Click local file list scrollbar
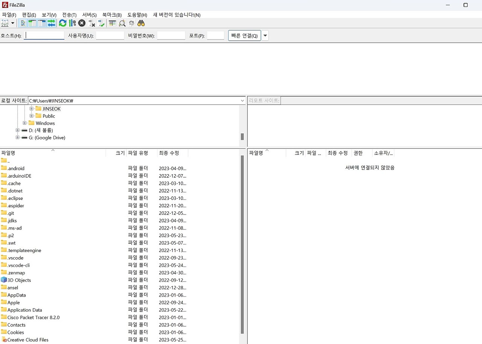The height and width of the screenshot is (344, 482). pyautogui.click(x=242, y=244)
